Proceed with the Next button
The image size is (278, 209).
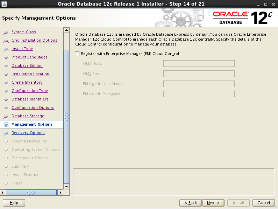(x=213, y=203)
